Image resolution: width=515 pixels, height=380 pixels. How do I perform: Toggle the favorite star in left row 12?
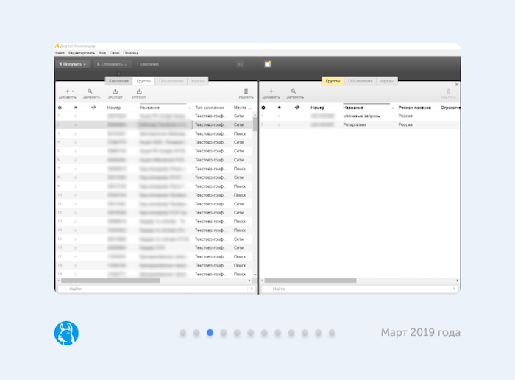(x=76, y=213)
